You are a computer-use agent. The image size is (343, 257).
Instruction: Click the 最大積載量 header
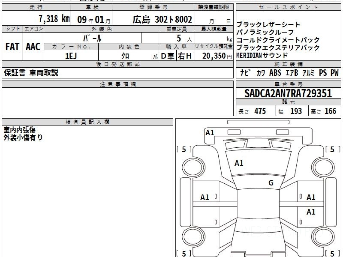point(214,29)
